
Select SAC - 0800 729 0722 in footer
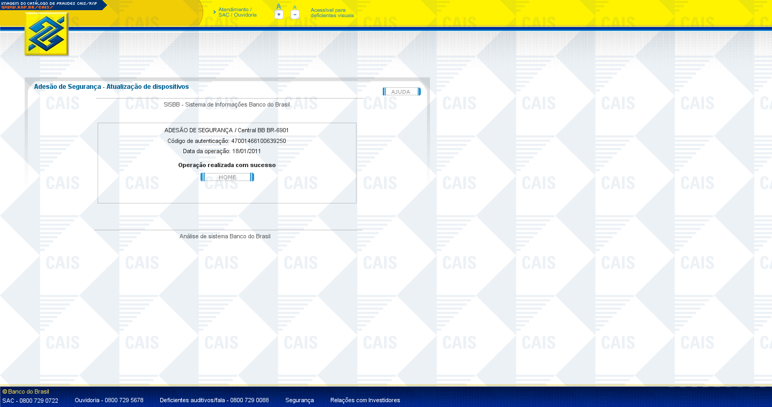(31, 400)
